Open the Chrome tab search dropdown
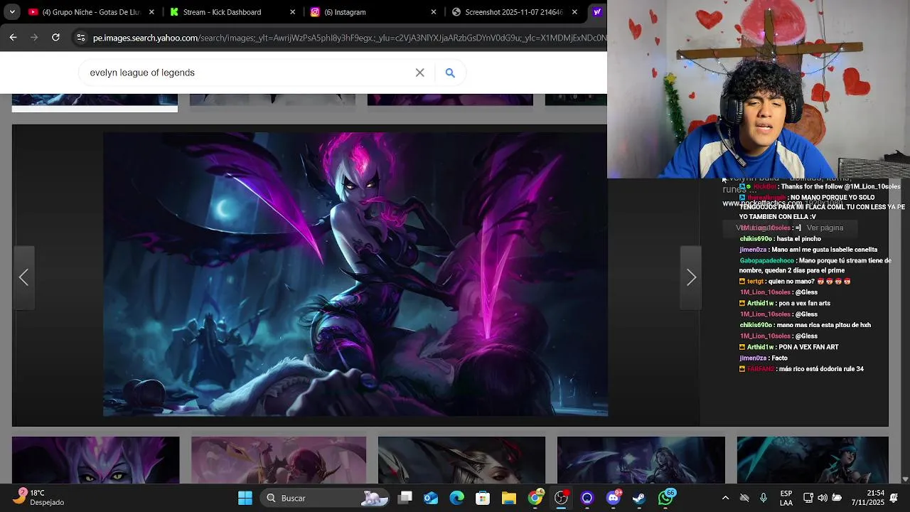Screen dimensions: 910x512 [12, 12]
